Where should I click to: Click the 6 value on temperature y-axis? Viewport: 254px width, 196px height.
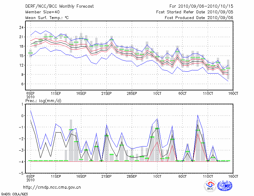tap(22, 84)
